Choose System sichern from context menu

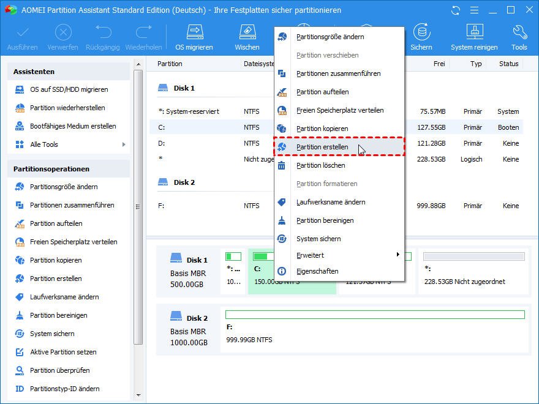(339, 239)
